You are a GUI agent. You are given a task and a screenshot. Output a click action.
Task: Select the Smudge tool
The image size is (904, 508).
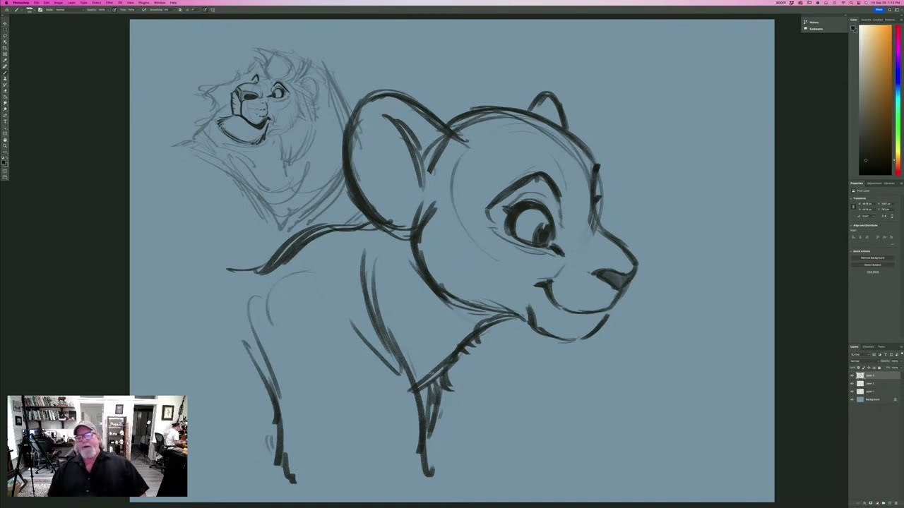5,103
